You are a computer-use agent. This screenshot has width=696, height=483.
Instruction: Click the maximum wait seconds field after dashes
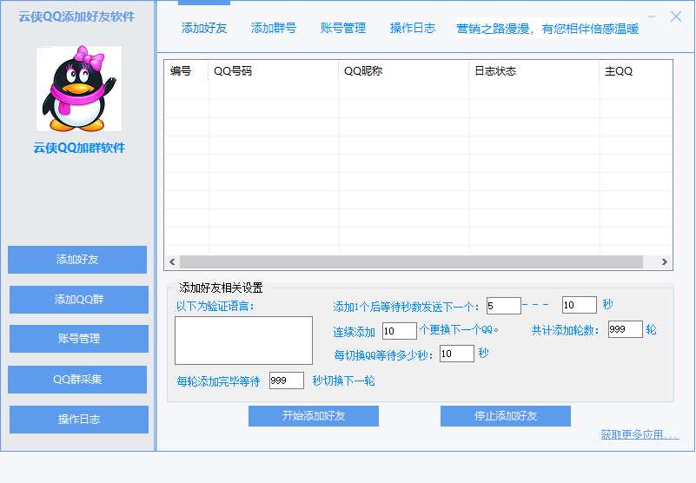tap(580, 305)
